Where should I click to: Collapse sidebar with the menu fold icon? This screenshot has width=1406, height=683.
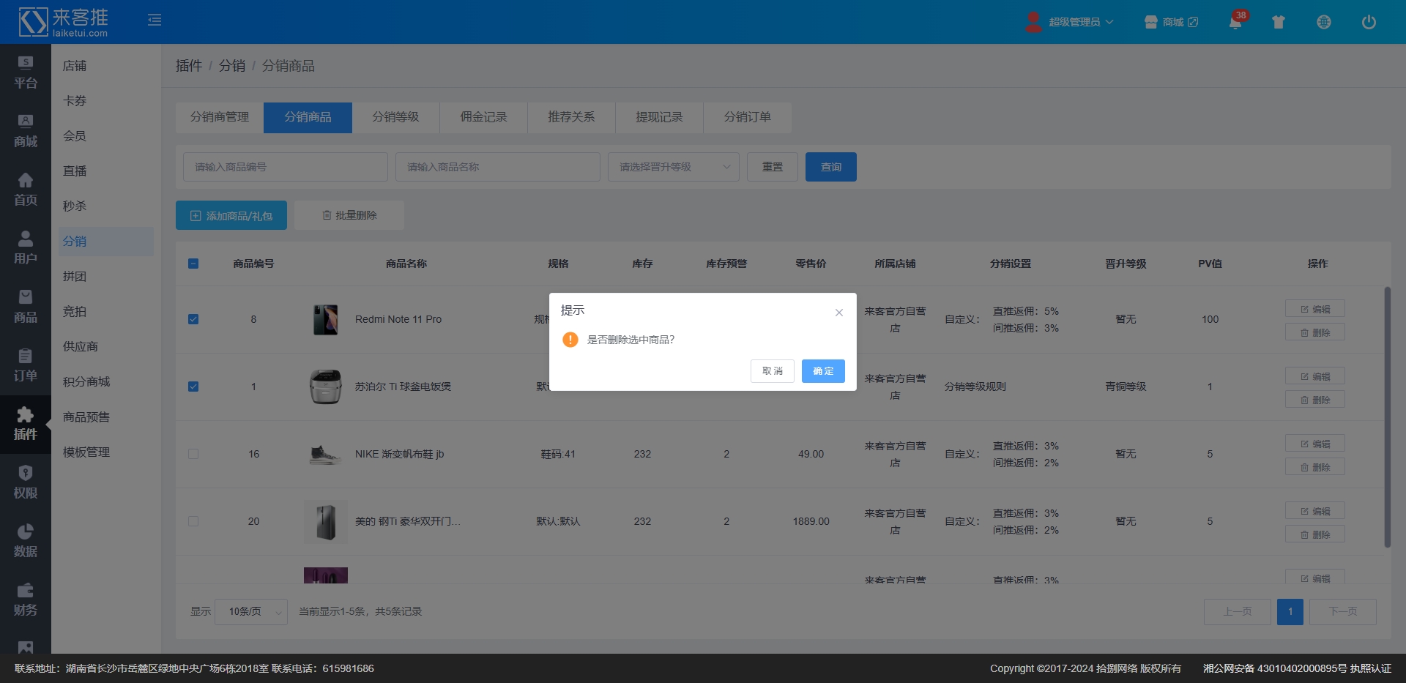click(x=155, y=20)
